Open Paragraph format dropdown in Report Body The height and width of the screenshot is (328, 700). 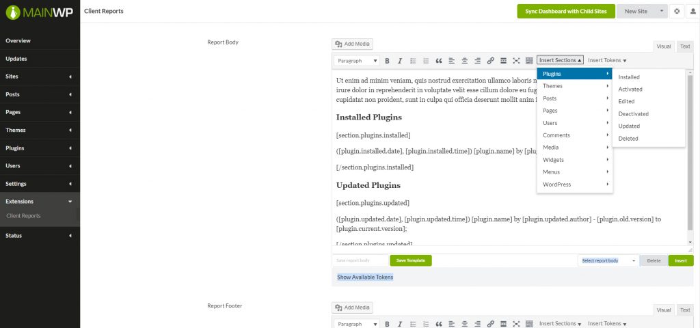(x=357, y=61)
